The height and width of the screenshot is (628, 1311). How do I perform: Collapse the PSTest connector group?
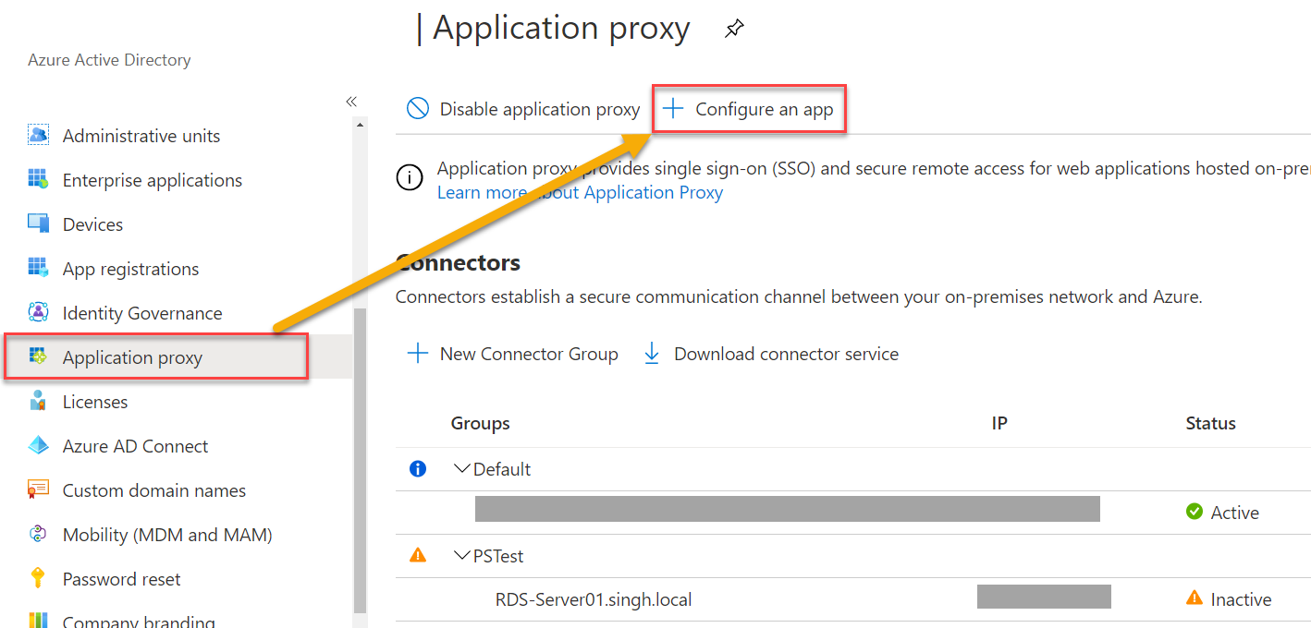[x=462, y=556]
